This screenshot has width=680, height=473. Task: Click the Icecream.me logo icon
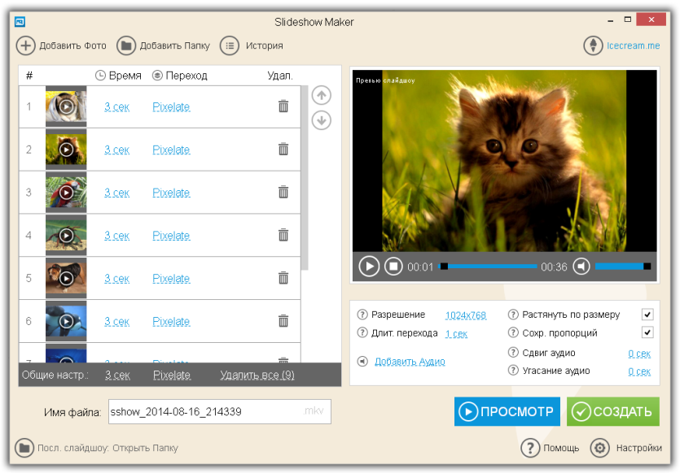(593, 46)
